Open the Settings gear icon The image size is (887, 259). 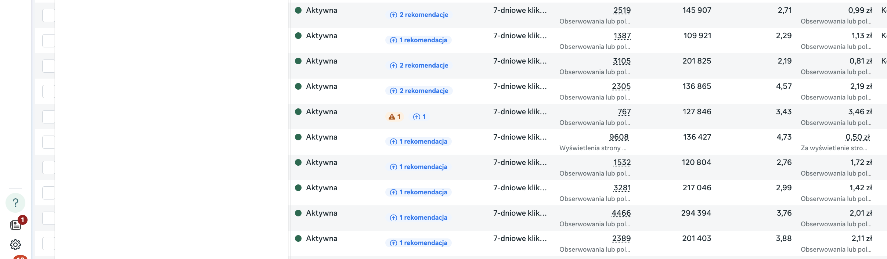(x=15, y=245)
